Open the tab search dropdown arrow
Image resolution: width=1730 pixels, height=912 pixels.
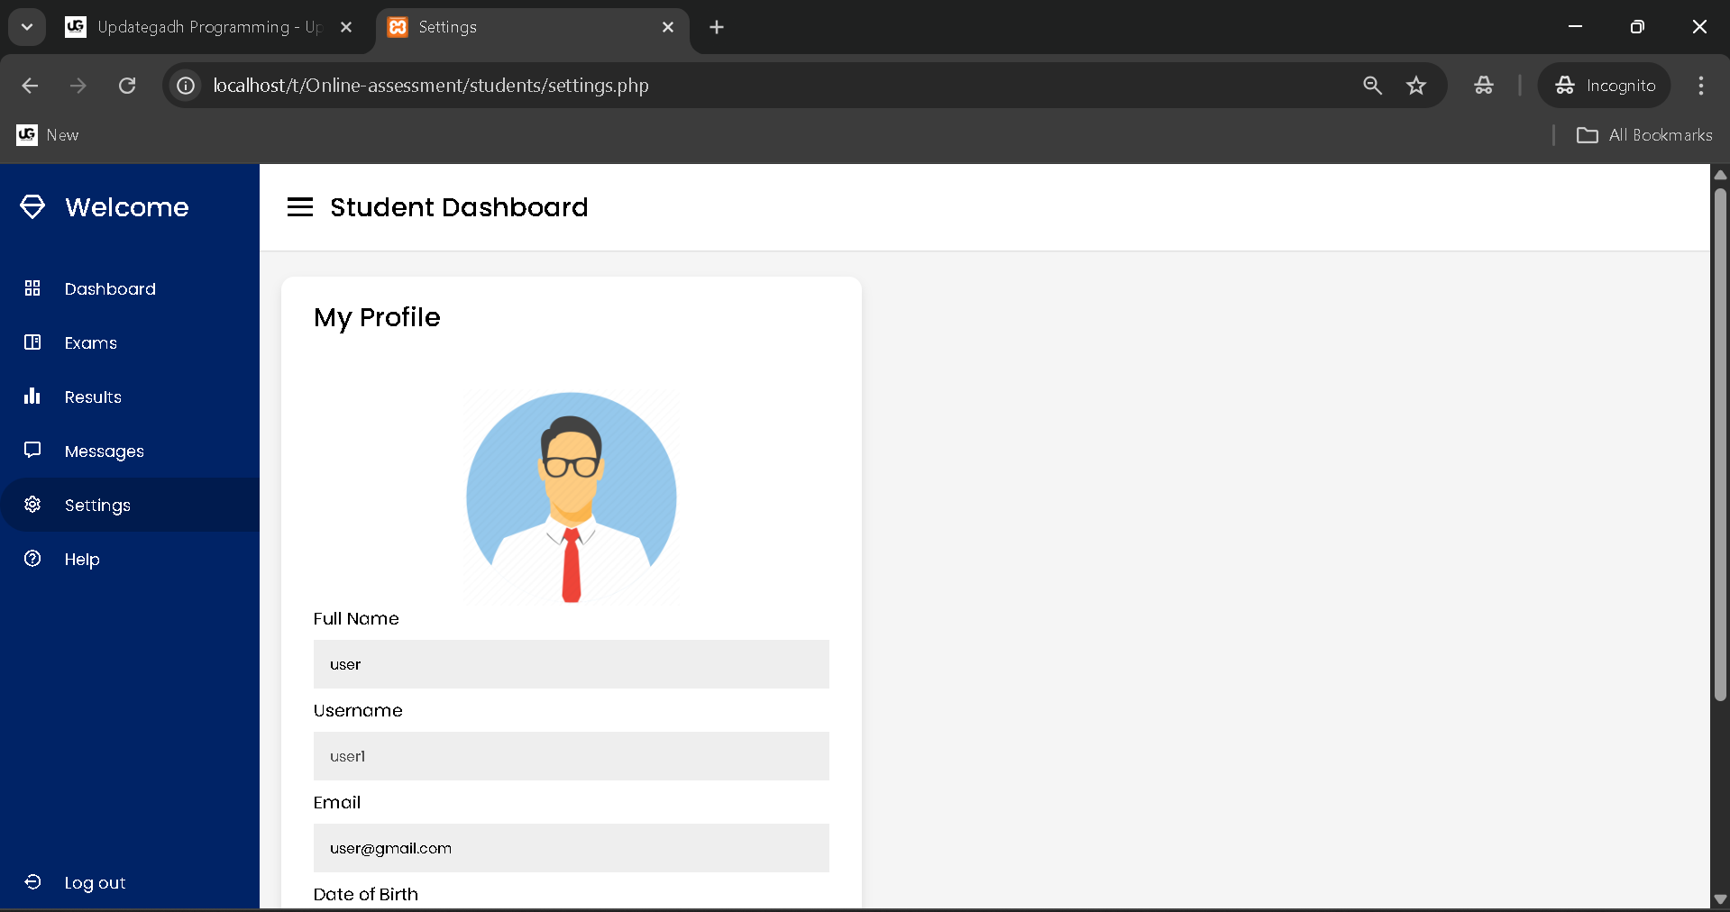[27, 27]
